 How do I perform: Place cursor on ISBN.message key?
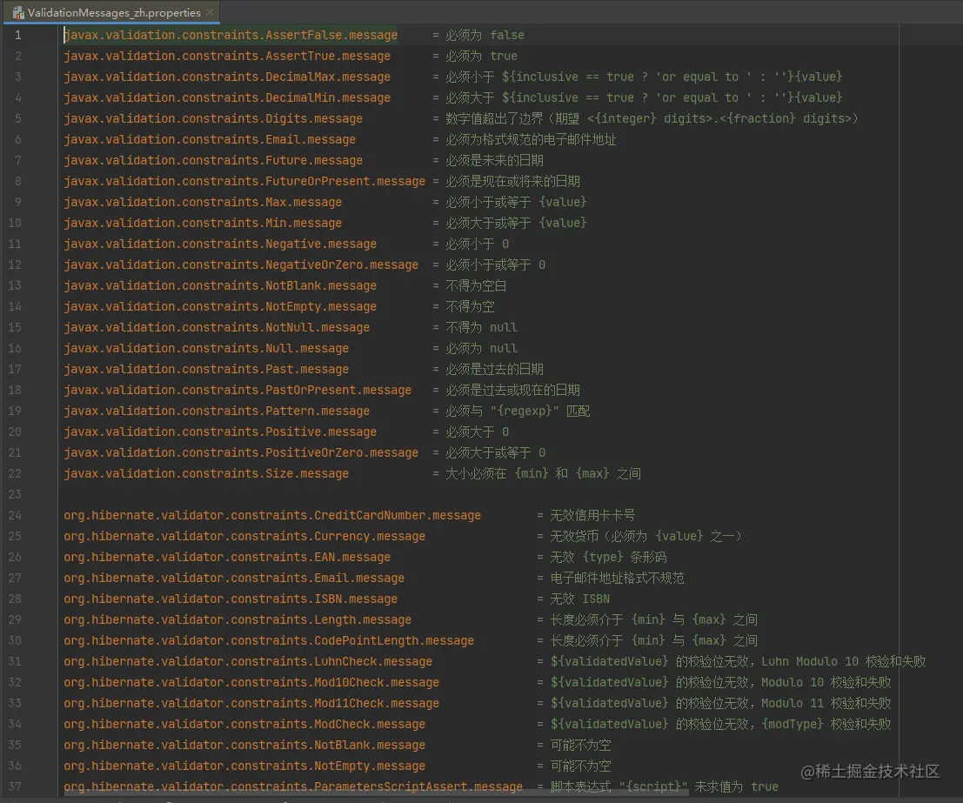click(x=230, y=599)
